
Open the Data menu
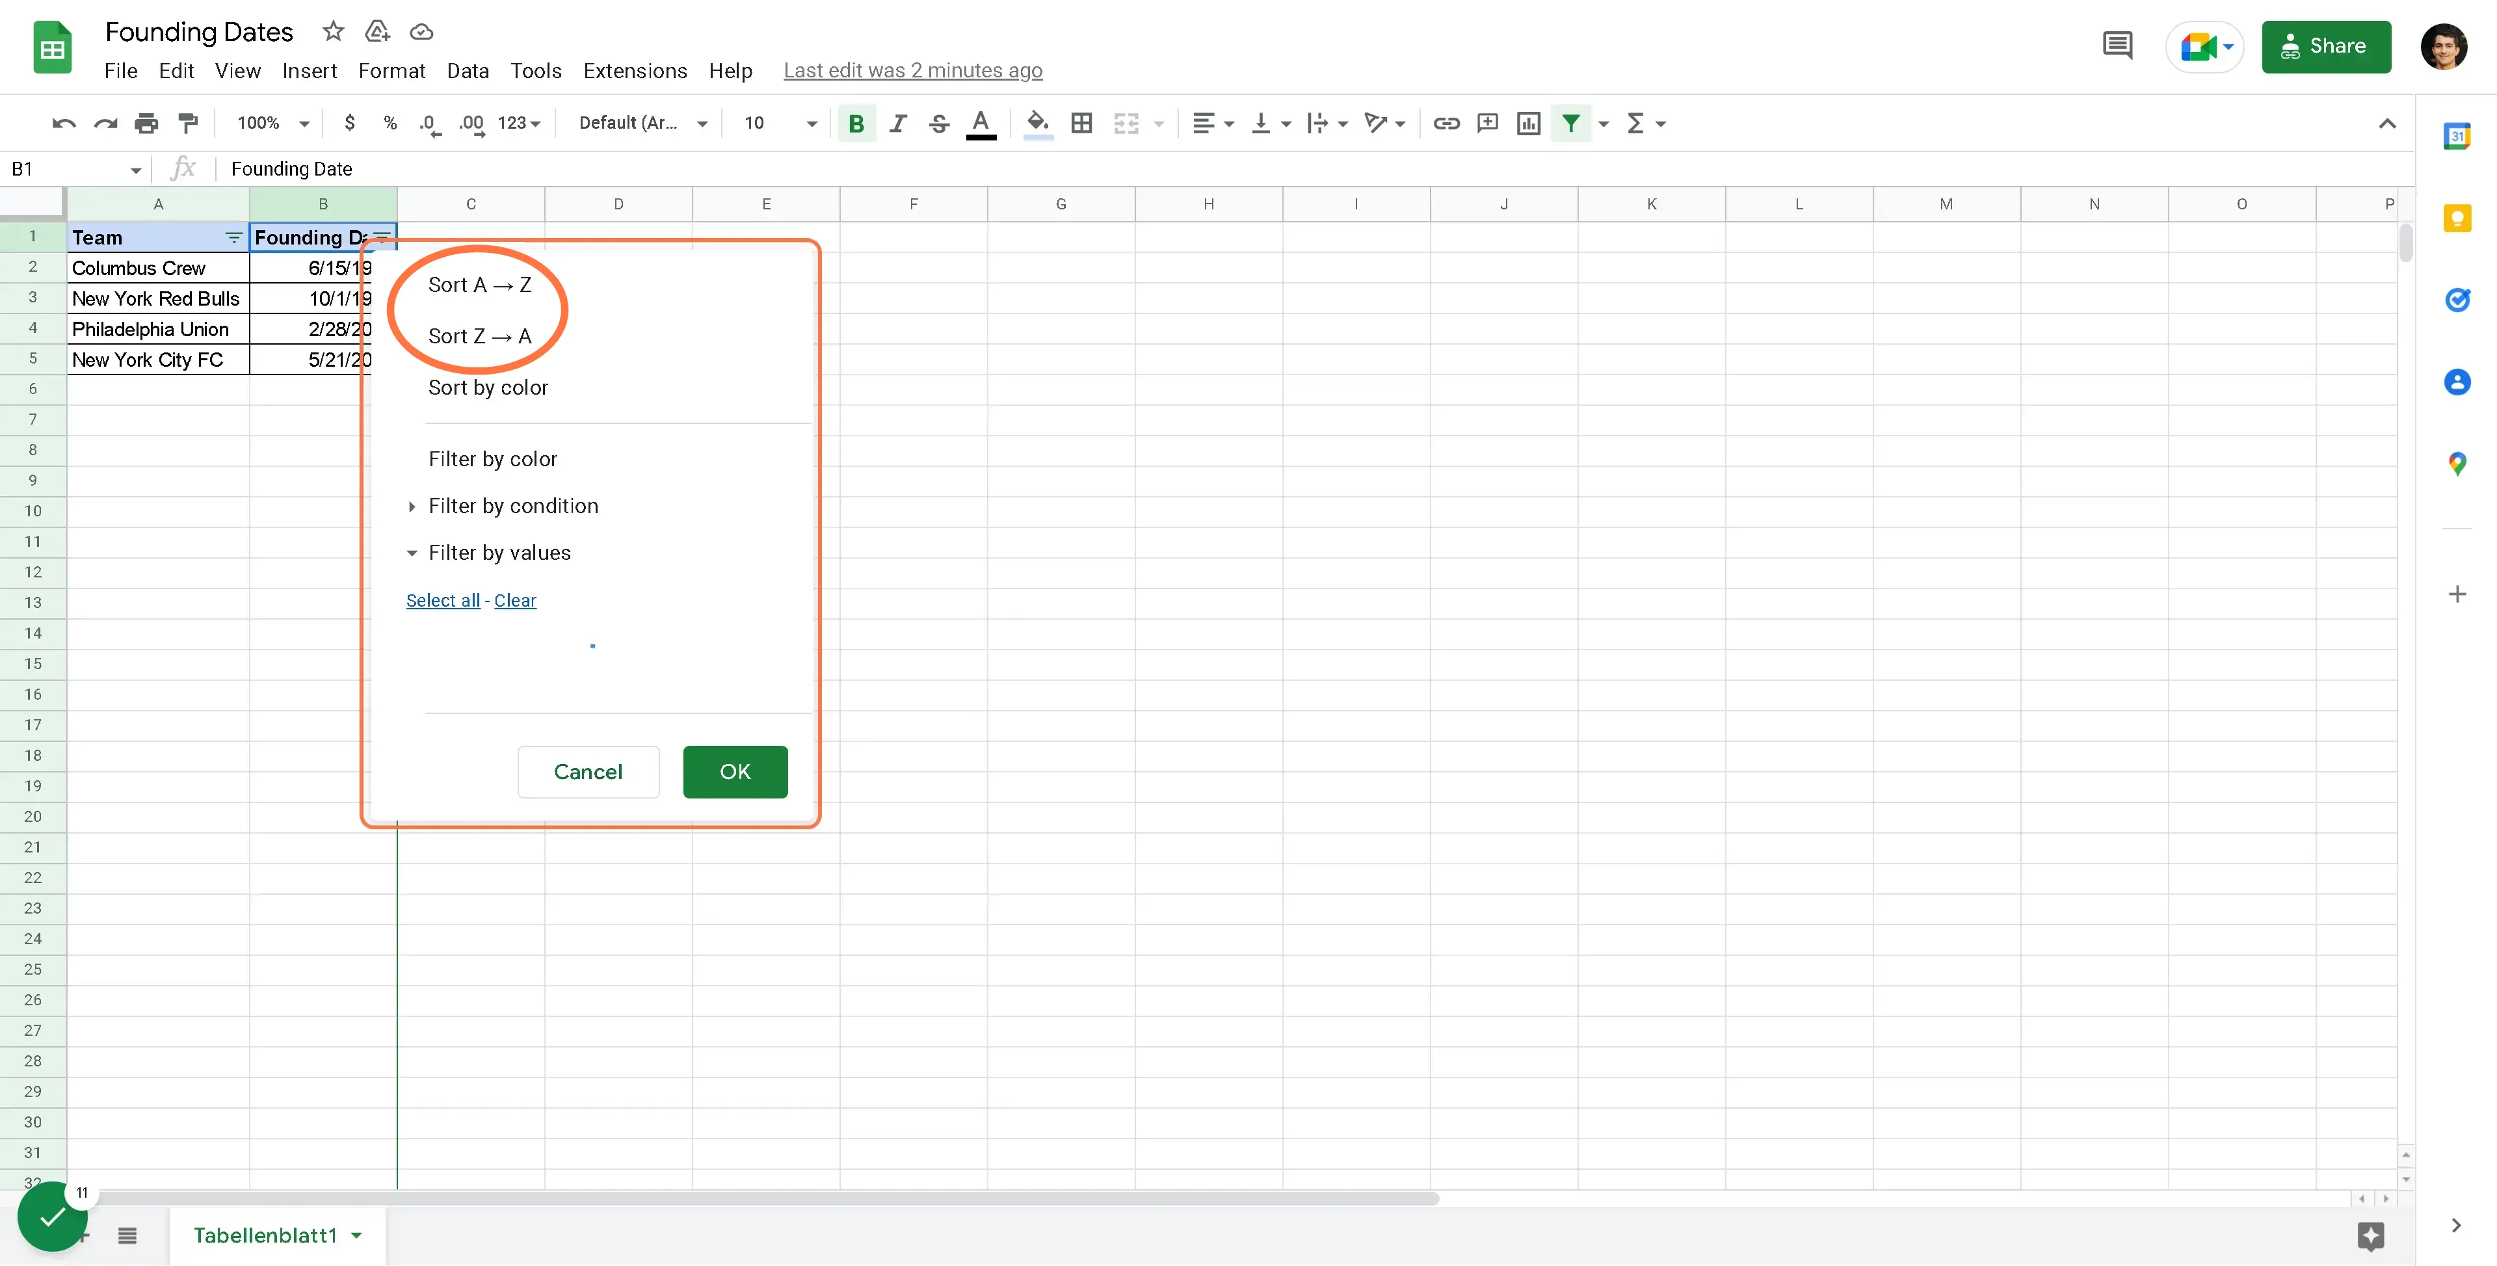(468, 71)
